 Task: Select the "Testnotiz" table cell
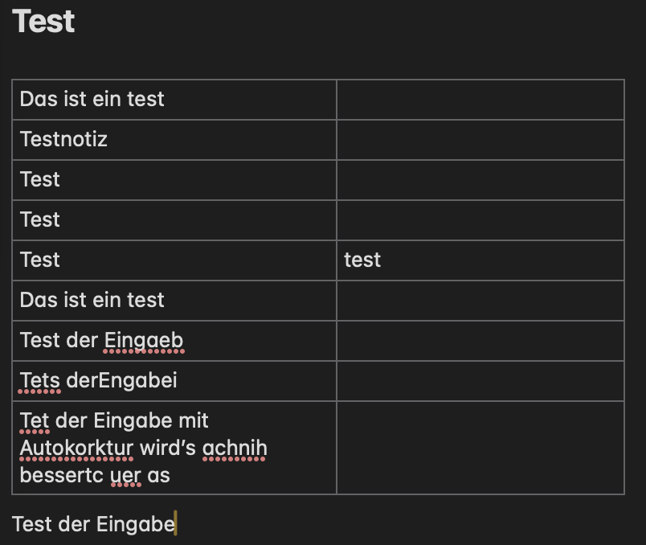click(64, 139)
